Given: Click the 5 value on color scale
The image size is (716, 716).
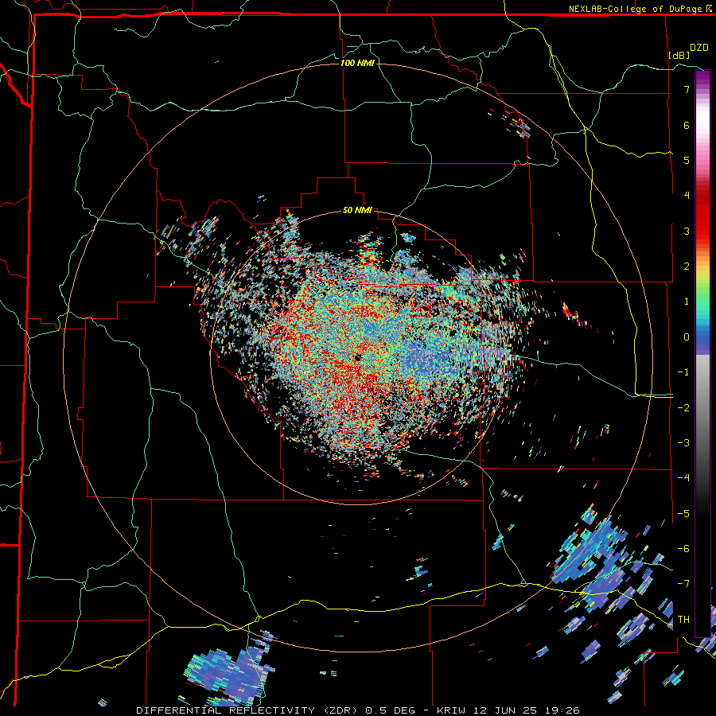Looking at the screenshot, I should point(687,160).
